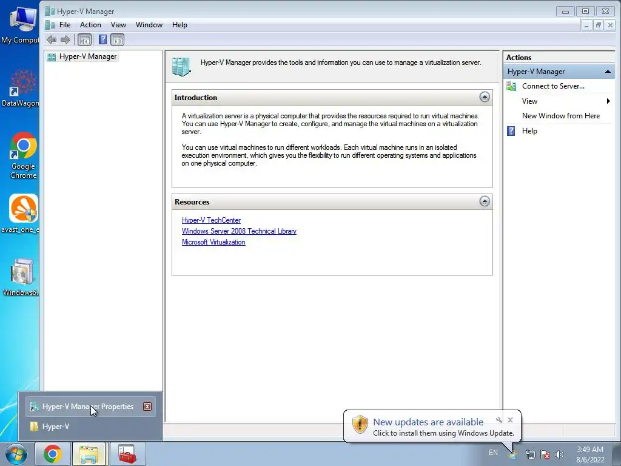The image size is (621, 466).
Task: Click the Windows Start button
Action: point(16,454)
